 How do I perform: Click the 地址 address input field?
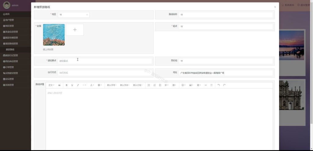tap(226, 73)
